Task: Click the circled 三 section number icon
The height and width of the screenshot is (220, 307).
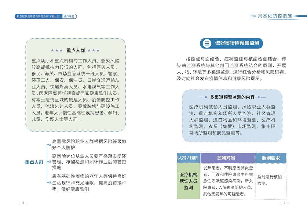Action: [207, 43]
